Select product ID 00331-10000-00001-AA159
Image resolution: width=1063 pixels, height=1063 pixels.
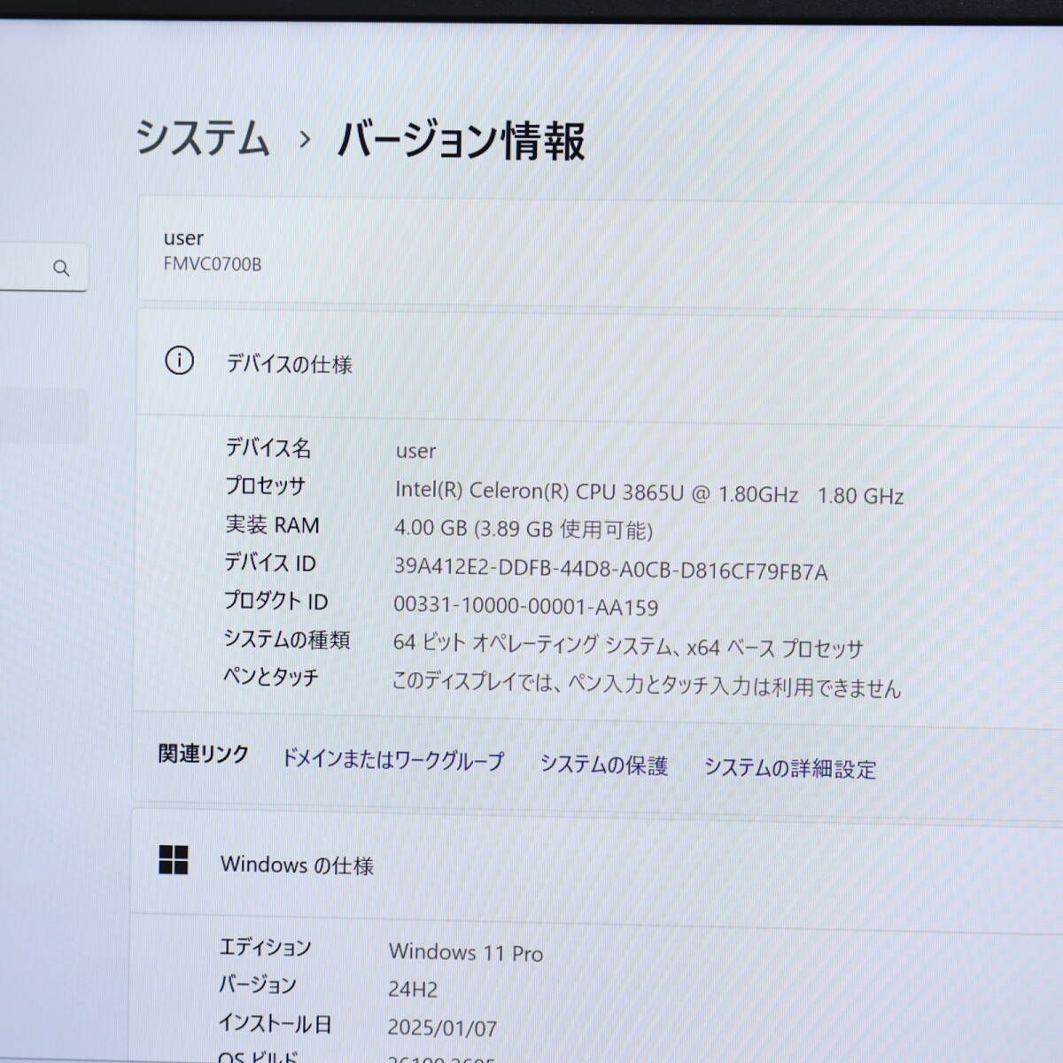click(526, 607)
